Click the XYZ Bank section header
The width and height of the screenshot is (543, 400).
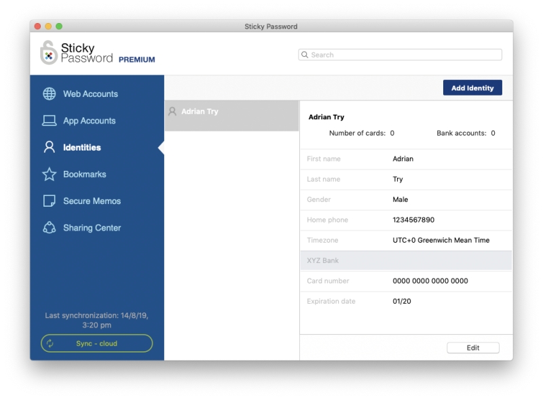[x=406, y=260]
